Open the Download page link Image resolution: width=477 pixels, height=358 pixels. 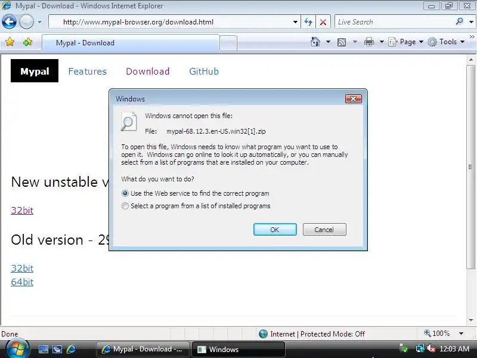[x=147, y=71]
